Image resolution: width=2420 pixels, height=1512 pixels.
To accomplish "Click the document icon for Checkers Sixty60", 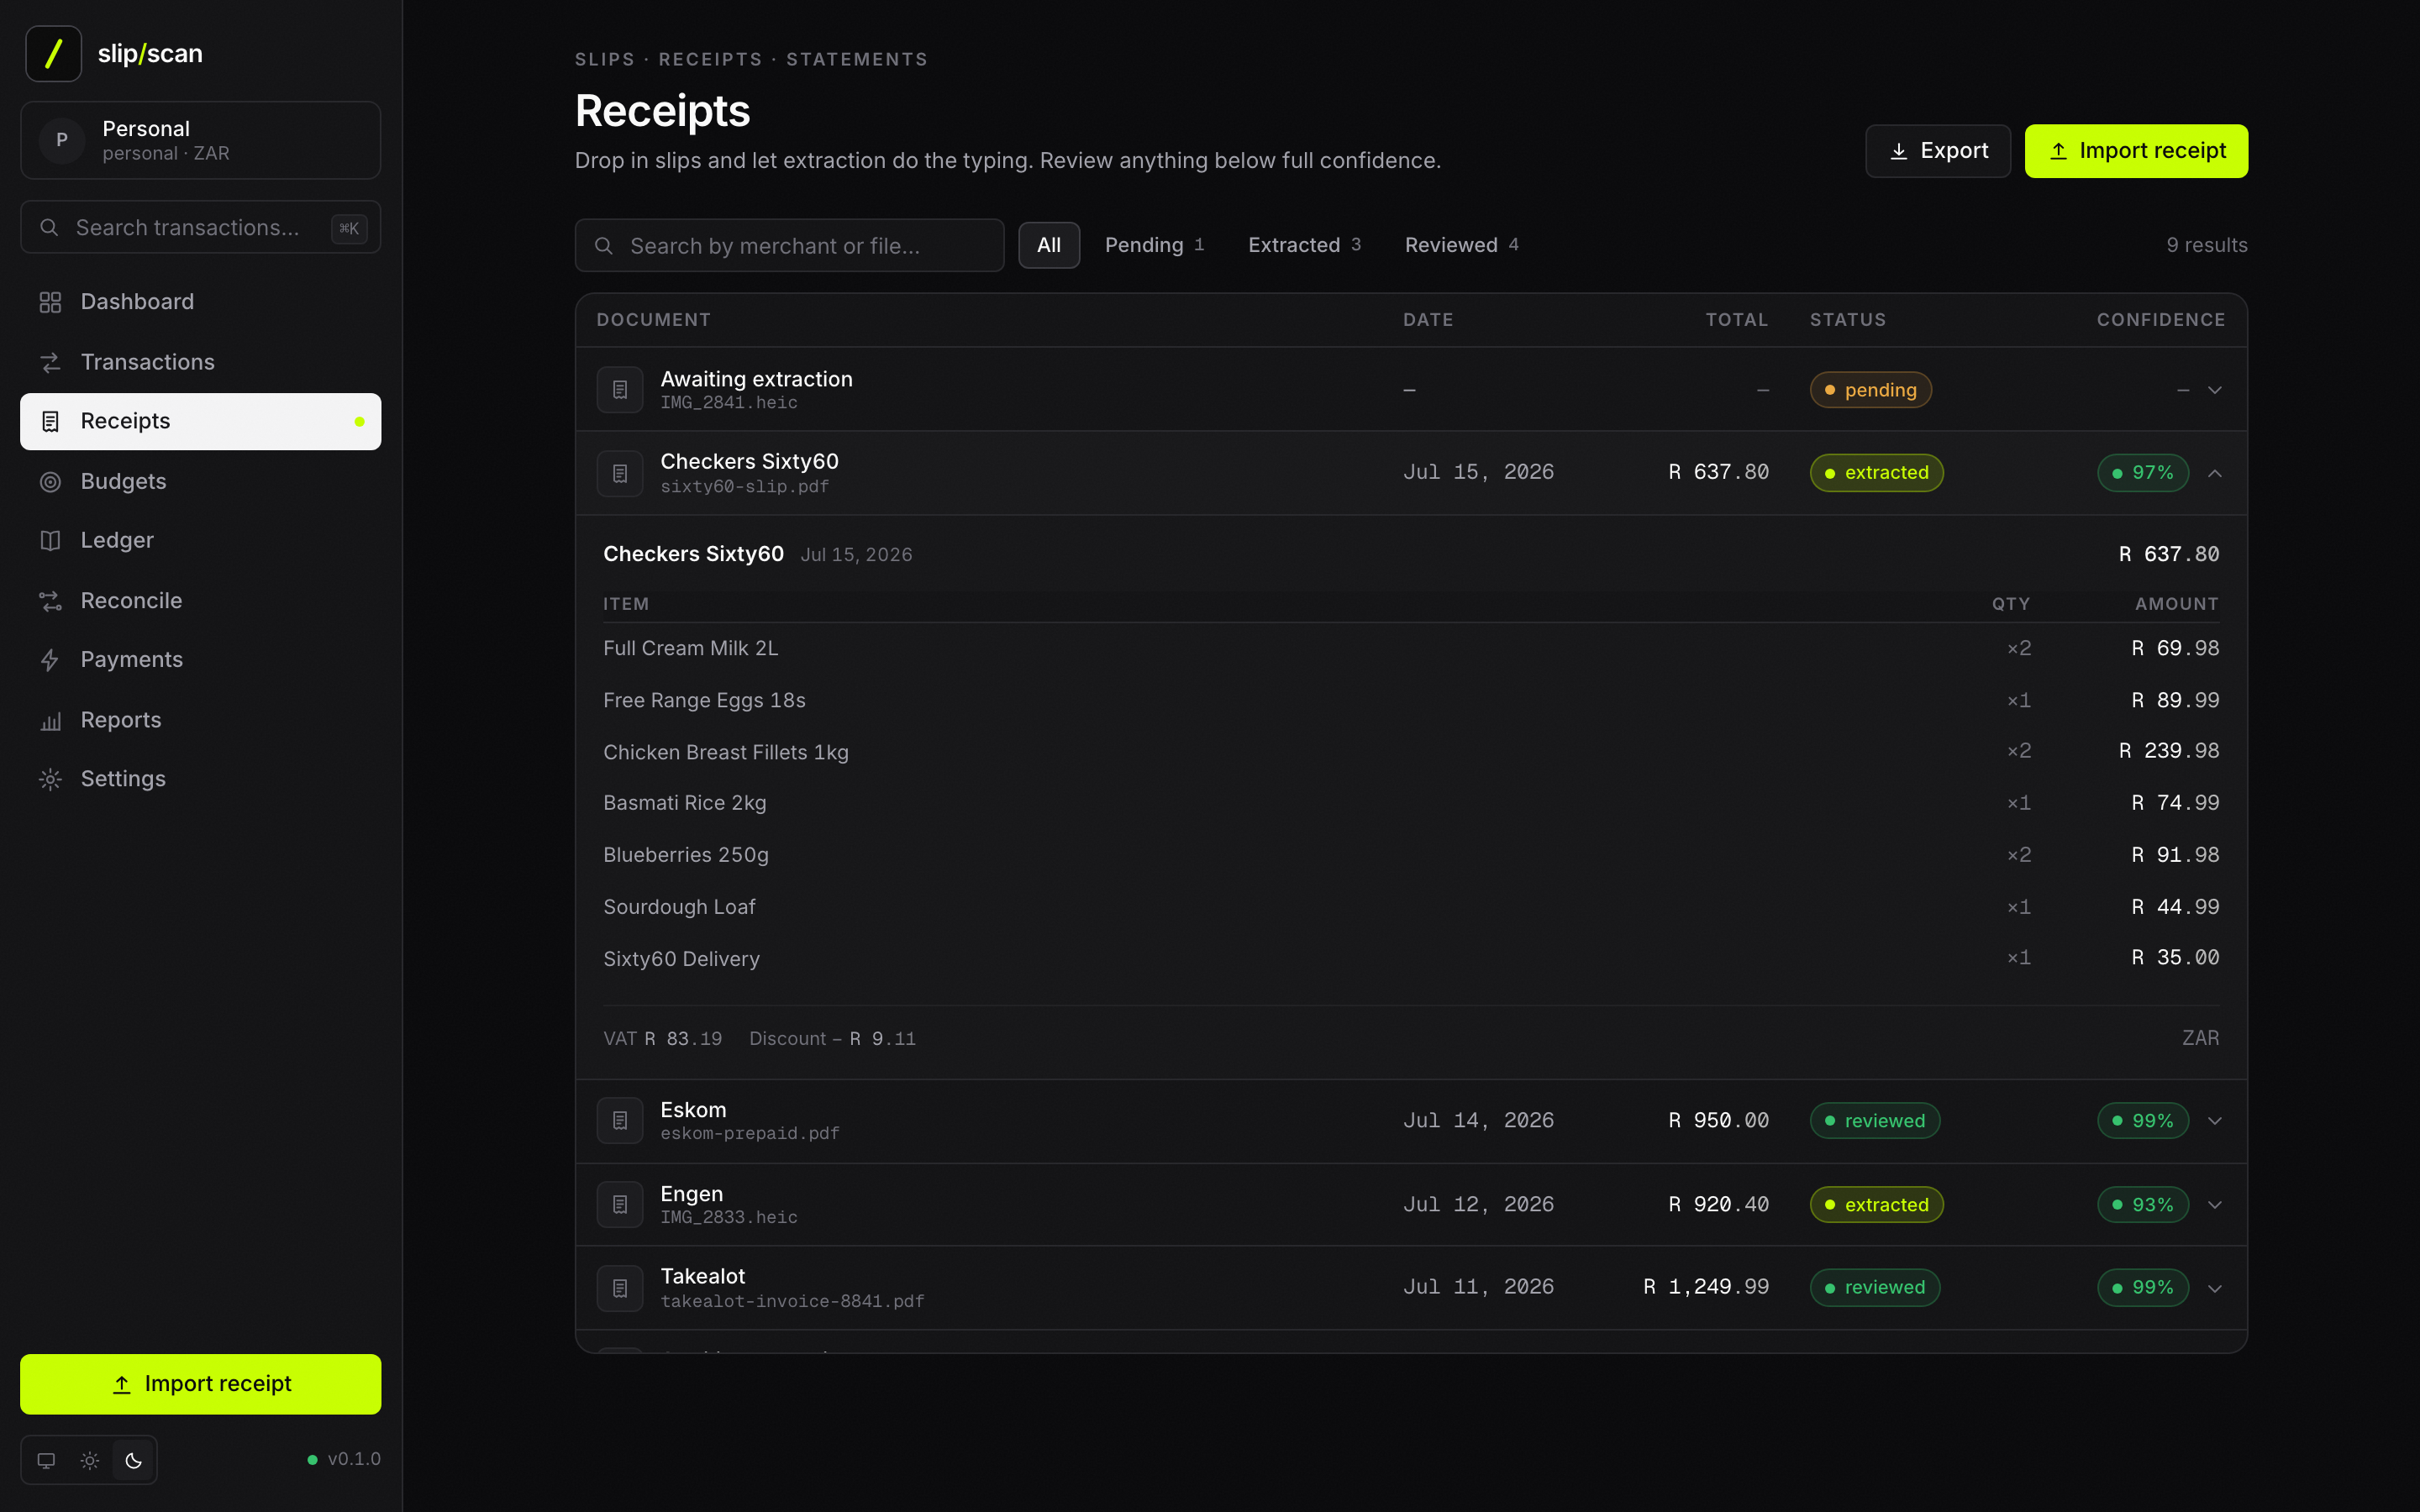I will click(x=620, y=473).
